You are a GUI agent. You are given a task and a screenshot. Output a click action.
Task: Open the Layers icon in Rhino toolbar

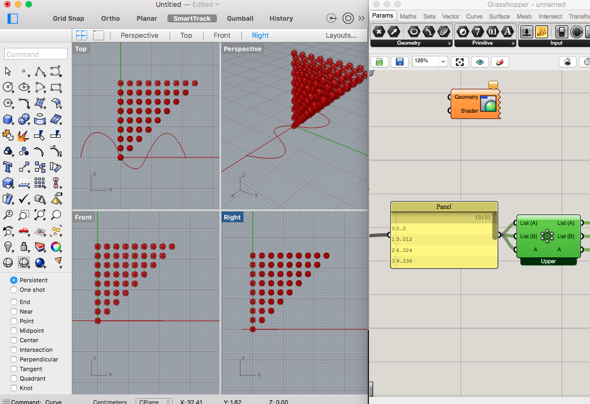(x=40, y=247)
